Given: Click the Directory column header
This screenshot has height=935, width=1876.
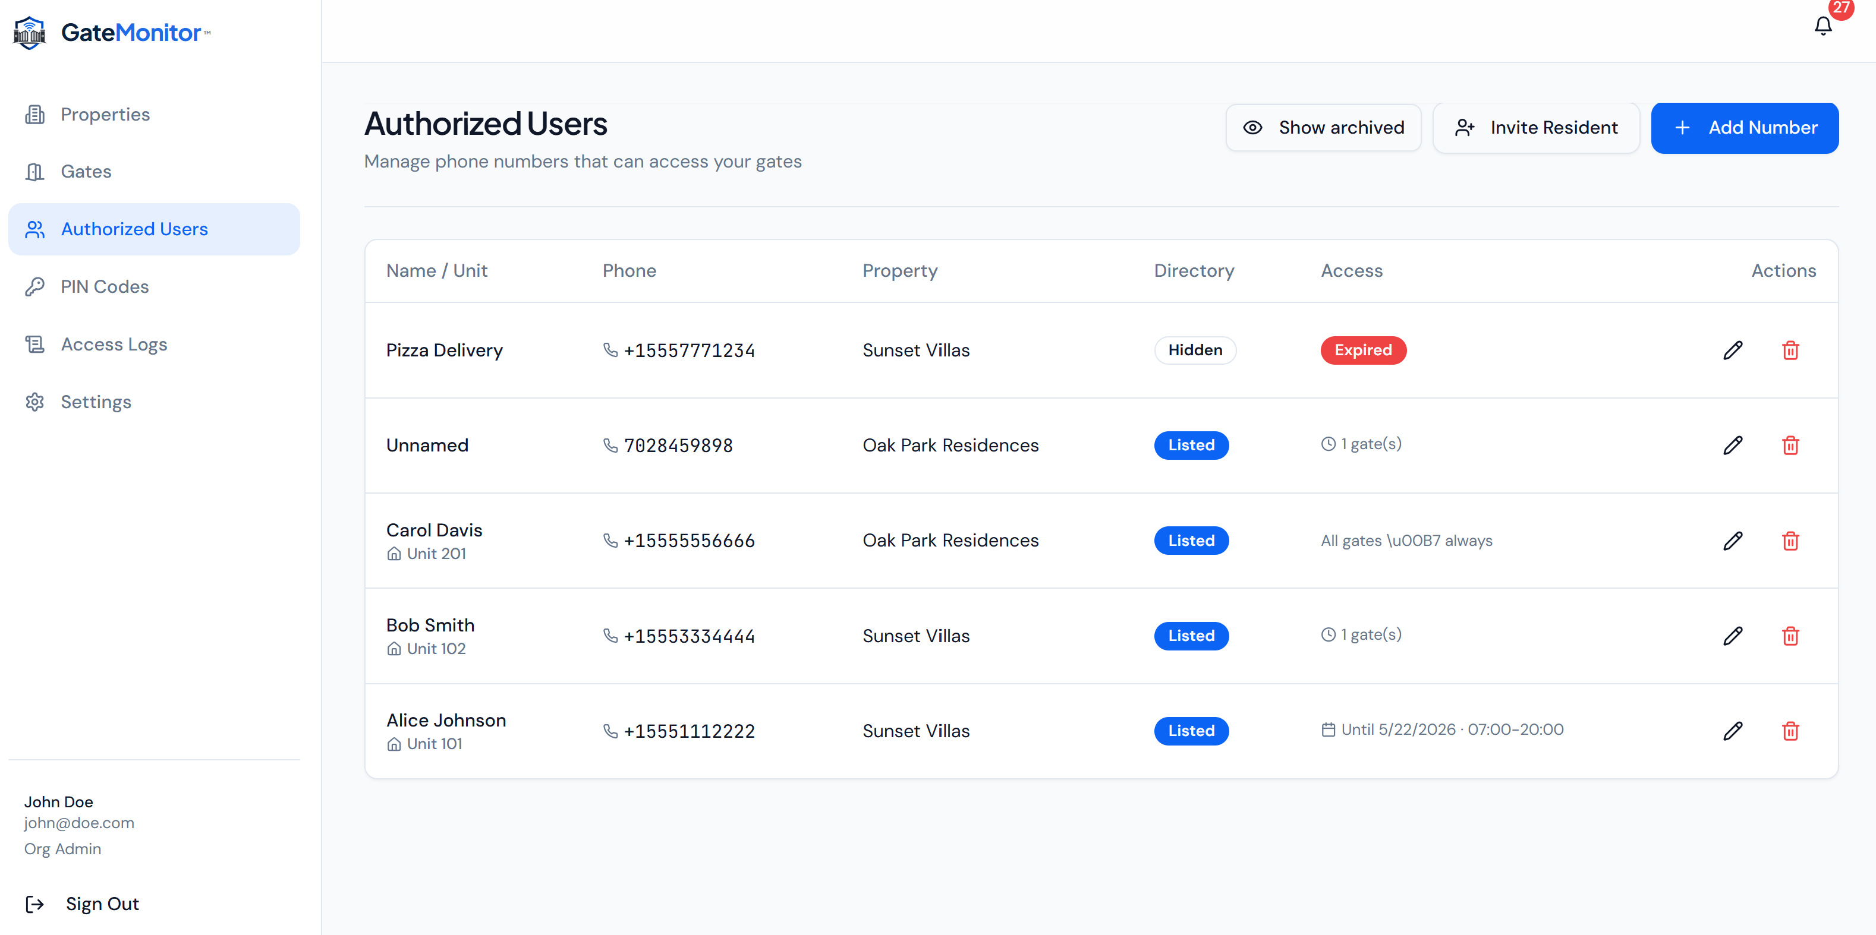Looking at the screenshot, I should (x=1194, y=271).
